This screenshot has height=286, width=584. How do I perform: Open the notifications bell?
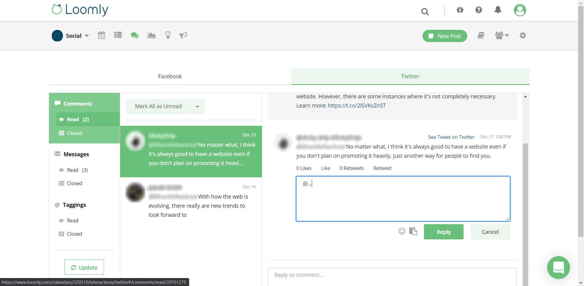(x=498, y=10)
